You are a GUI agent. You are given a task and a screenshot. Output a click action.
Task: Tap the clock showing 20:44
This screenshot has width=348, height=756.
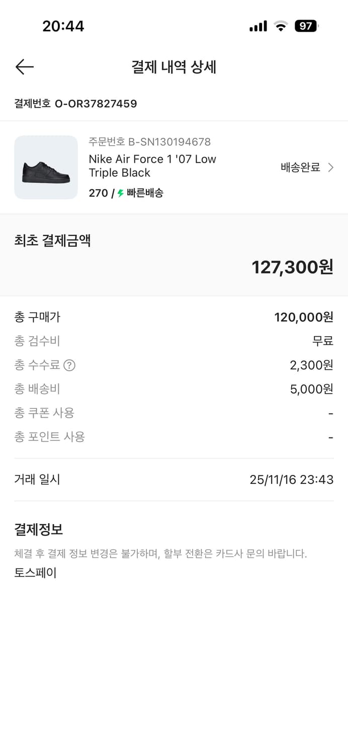tap(63, 26)
